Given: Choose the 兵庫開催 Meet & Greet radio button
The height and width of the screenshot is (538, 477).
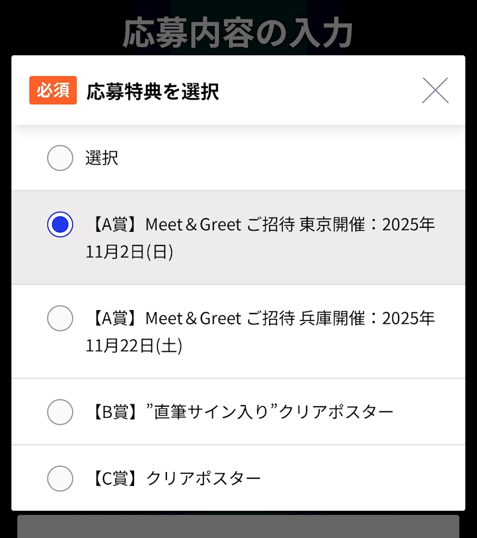Looking at the screenshot, I should click(x=60, y=318).
